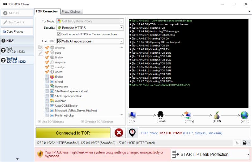Toggle the Use TOR Bridges checkbox

[x=39, y=122]
